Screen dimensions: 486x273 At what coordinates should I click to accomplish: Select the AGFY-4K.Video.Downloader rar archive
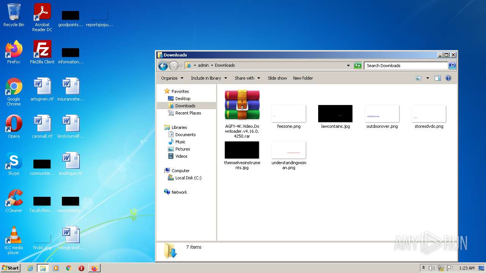[242, 114]
